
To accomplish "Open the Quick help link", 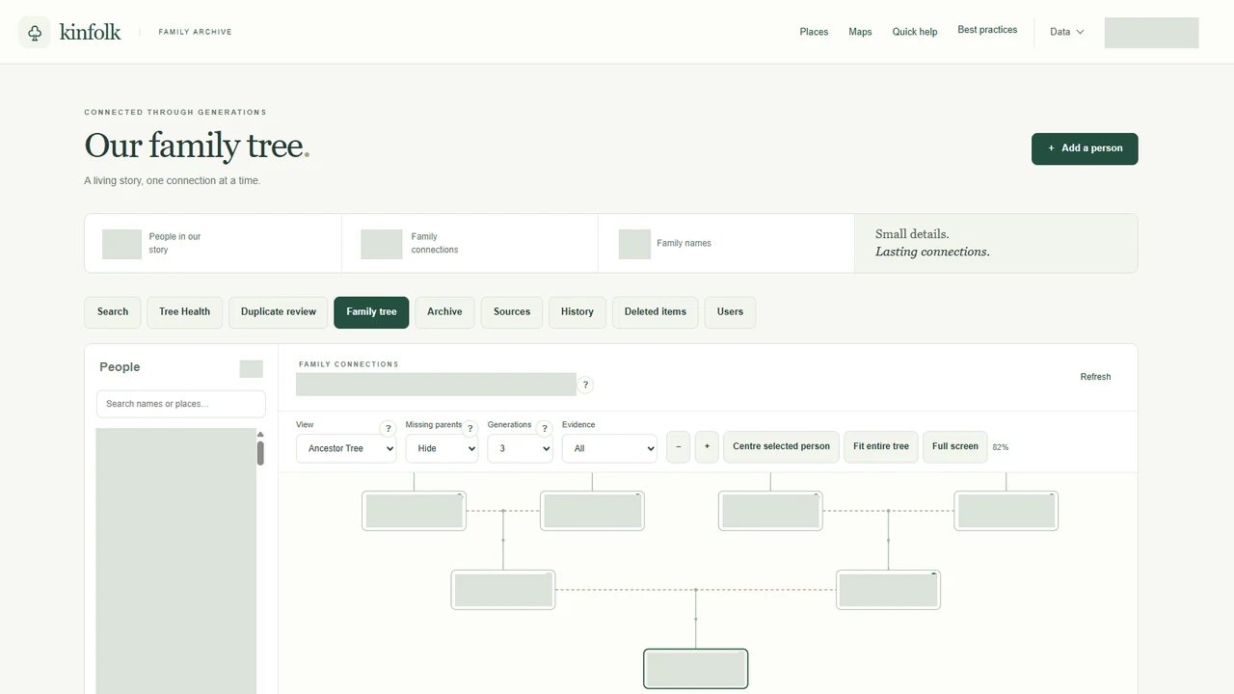I will 915,32.
